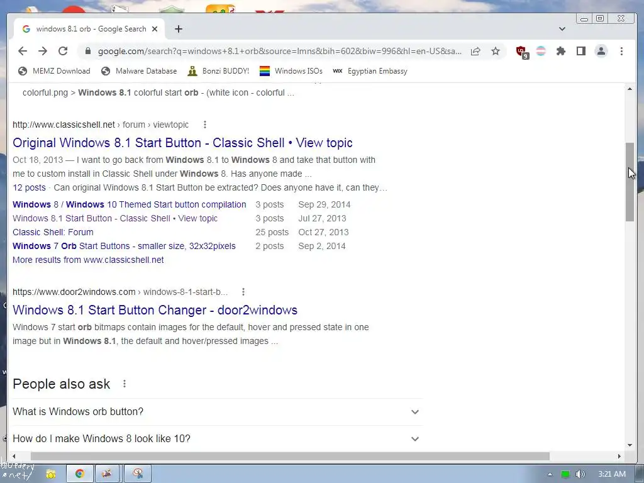This screenshot has height=483, width=644.
Task: Open the folder icon in the taskbar
Action: 50,474
